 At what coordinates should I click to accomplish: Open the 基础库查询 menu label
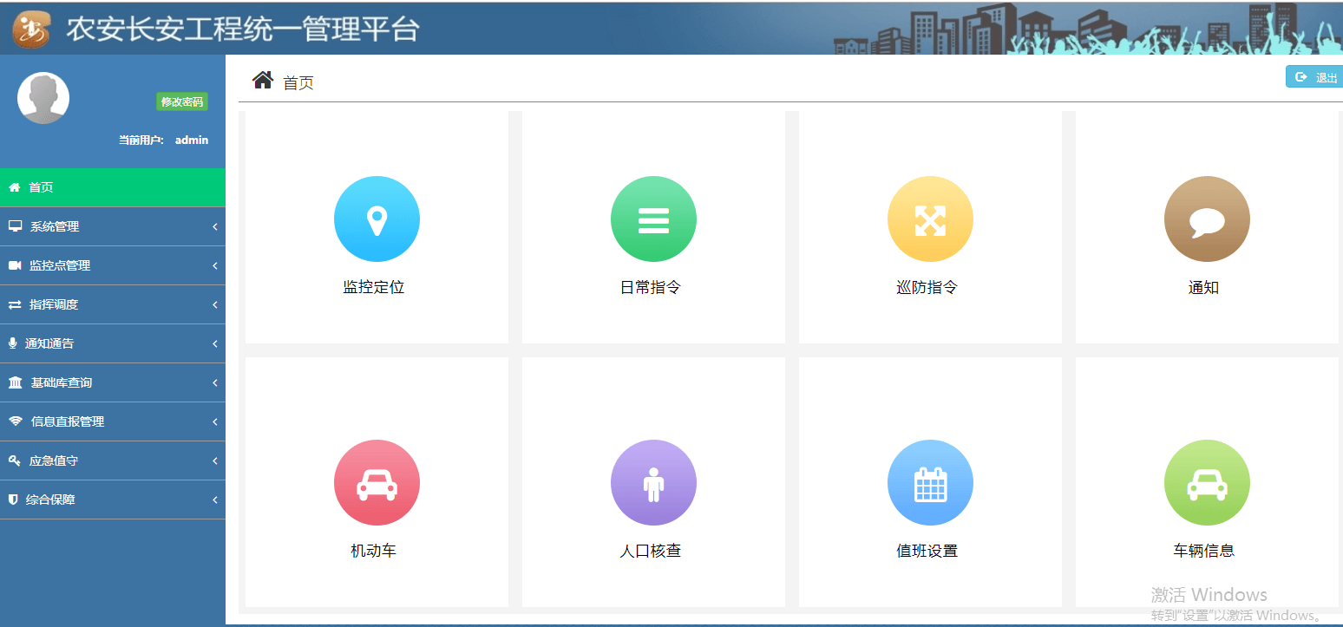coord(62,382)
